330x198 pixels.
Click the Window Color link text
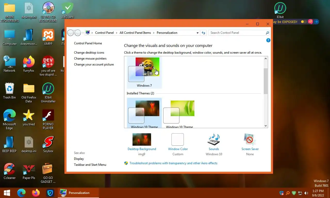click(x=178, y=149)
